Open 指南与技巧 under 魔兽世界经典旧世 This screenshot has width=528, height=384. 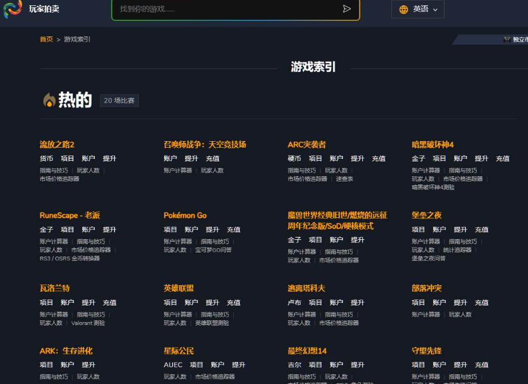point(339,252)
